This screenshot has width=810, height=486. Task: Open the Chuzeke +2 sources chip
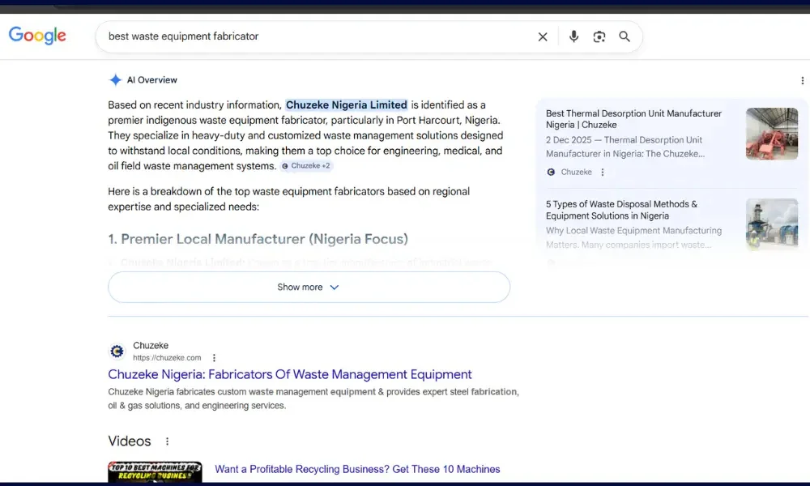[x=306, y=166]
